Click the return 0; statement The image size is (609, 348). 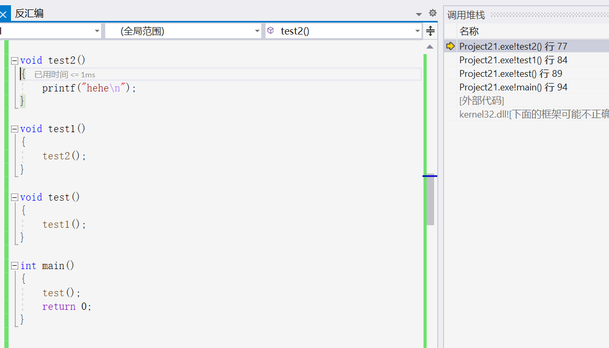[67, 307]
